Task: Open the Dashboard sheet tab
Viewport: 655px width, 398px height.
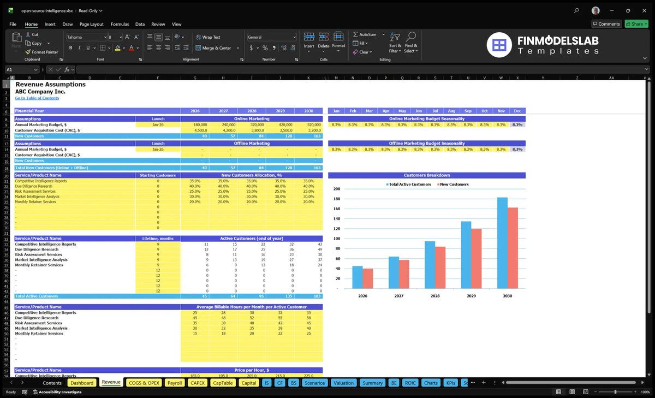Action: click(x=82, y=383)
